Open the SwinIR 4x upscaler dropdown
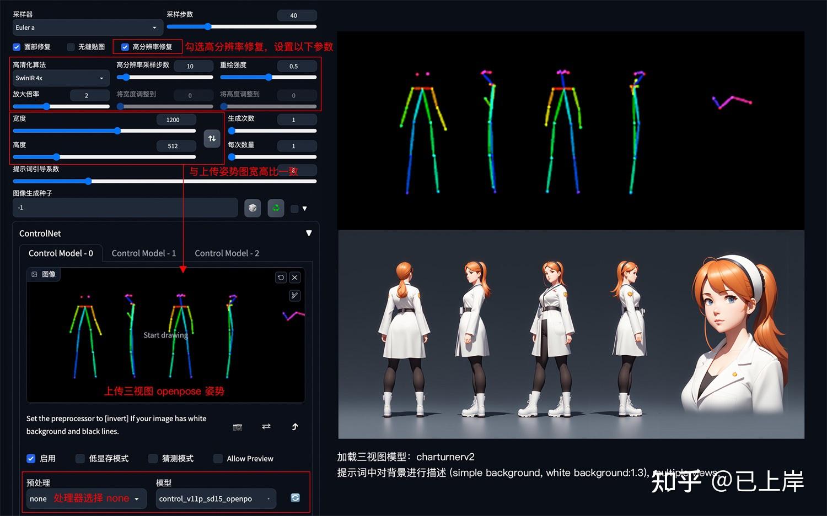The width and height of the screenshot is (827, 516). 61,78
